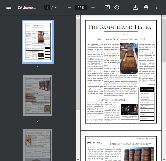Click 'The Utrecht Workshop—13/14 June 2022' heading

[121, 39]
